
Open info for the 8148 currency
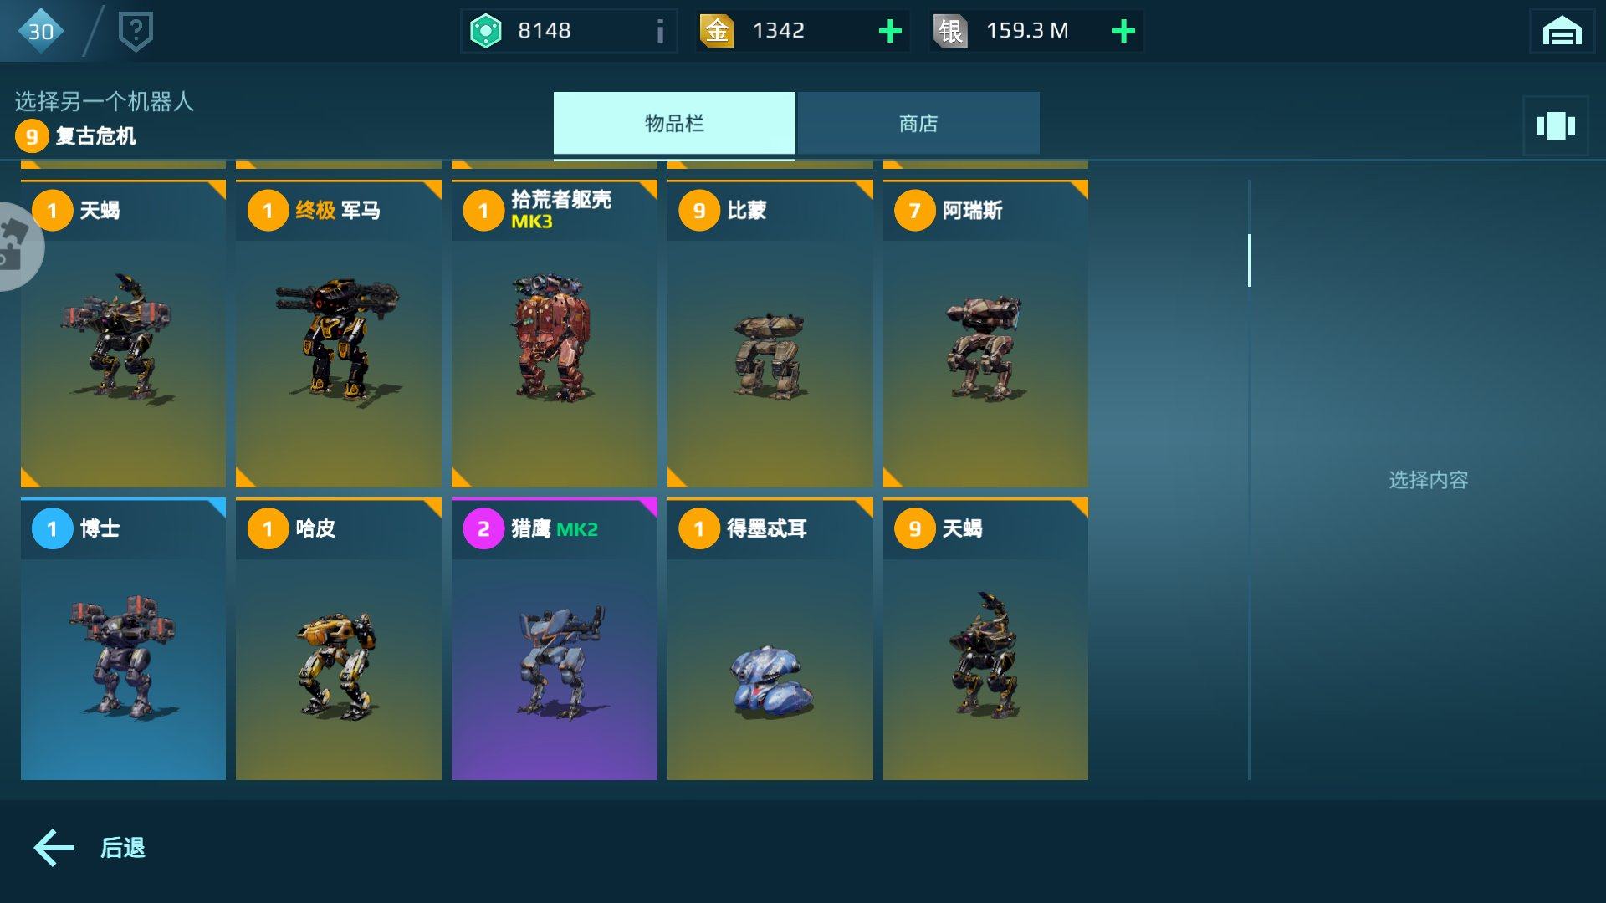[660, 31]
